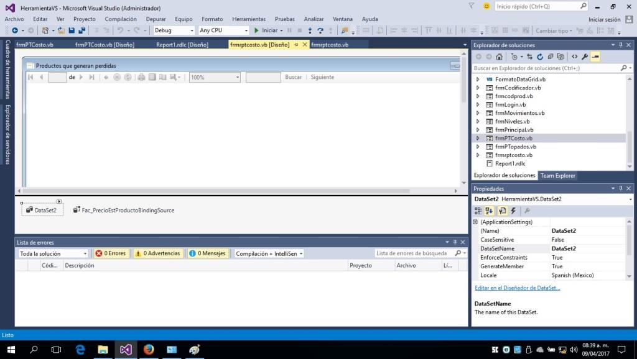Click the Save All toolbar icon
Image resolution: width=637 pixels, height=359 pixels.
pos(82,30)
